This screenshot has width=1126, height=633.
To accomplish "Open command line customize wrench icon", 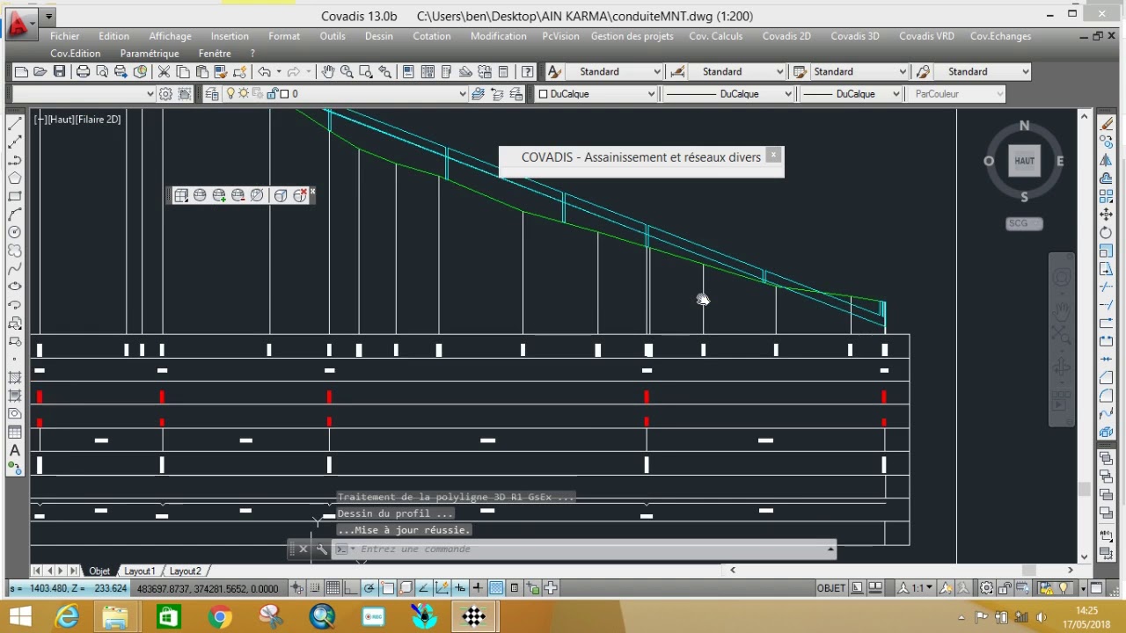I will (322, 549).
